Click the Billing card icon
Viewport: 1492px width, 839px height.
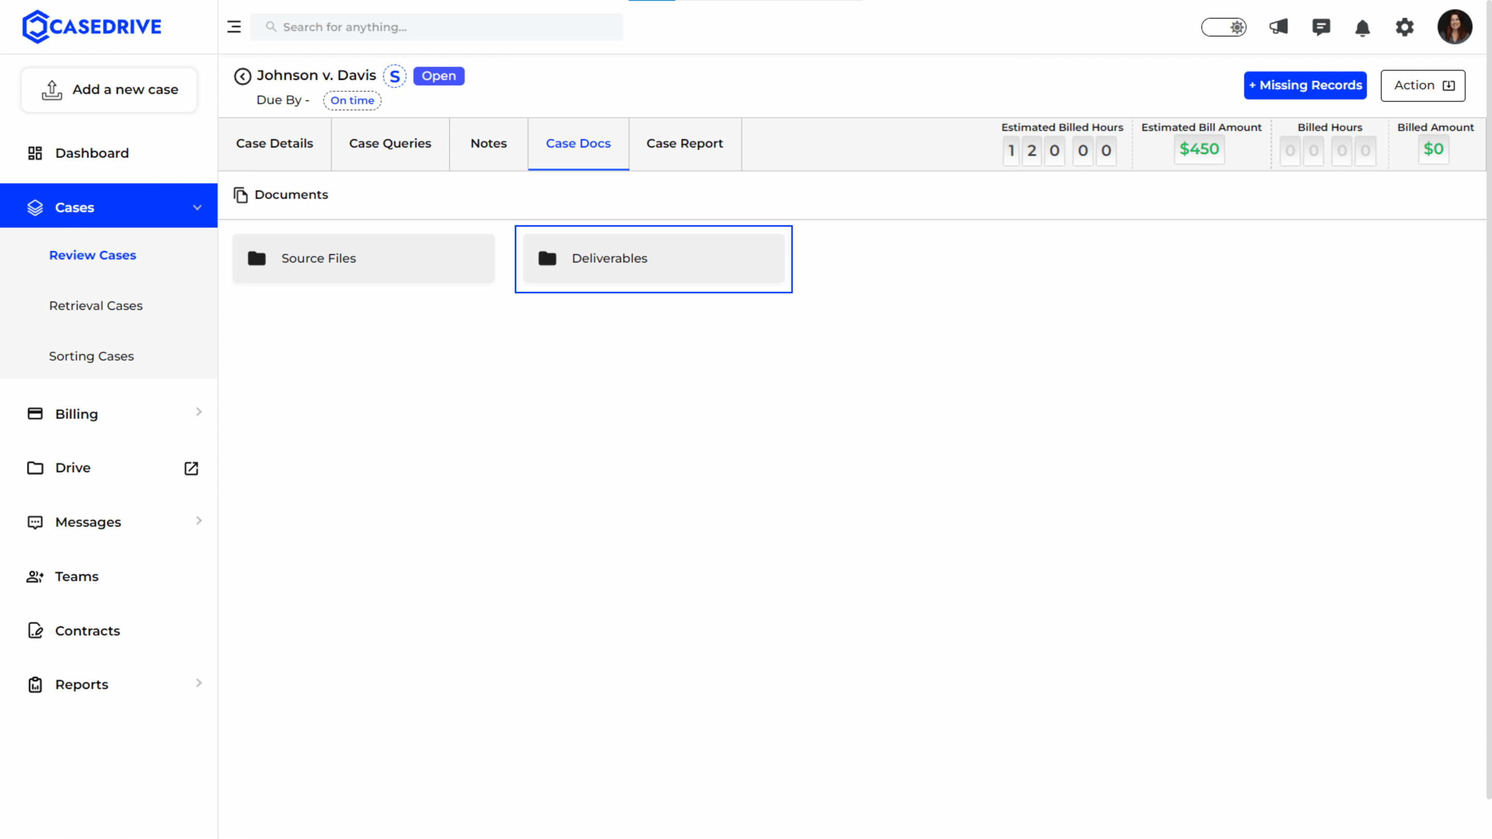35,413
